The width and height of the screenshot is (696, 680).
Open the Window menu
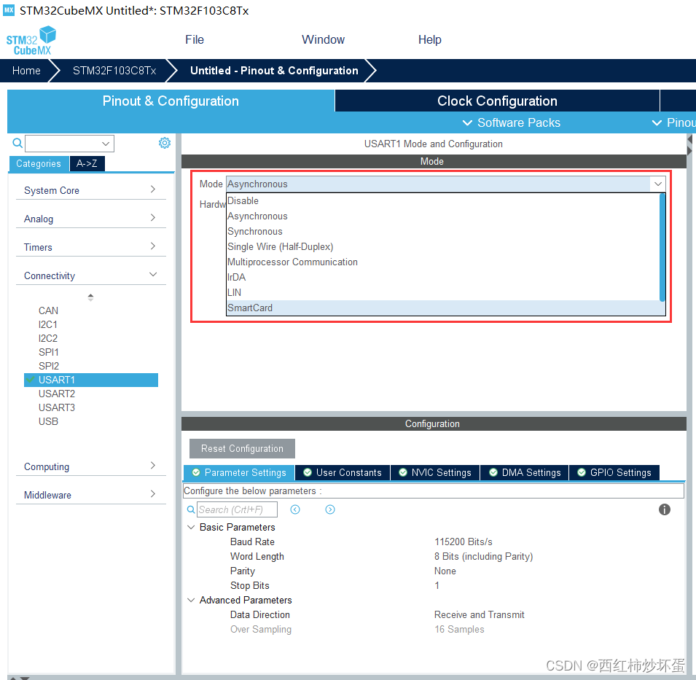(x=323, y=39)
